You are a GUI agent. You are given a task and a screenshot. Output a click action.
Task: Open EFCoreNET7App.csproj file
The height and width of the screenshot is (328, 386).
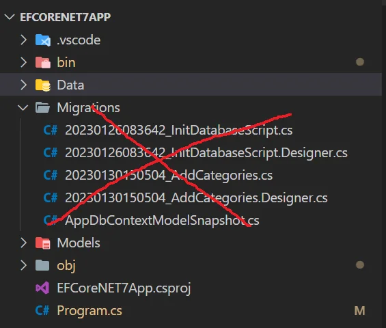(124, 288)
